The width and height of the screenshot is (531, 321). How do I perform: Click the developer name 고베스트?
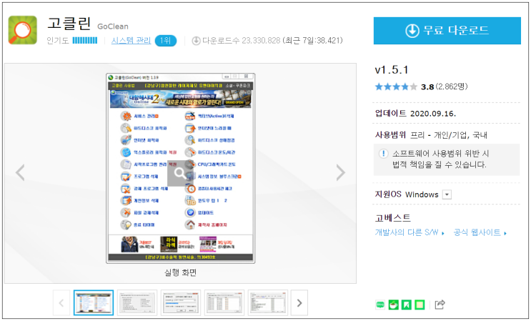point(393,218)
